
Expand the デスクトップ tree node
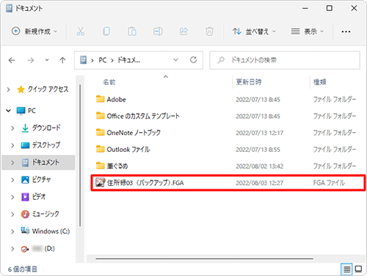point(12,145)
